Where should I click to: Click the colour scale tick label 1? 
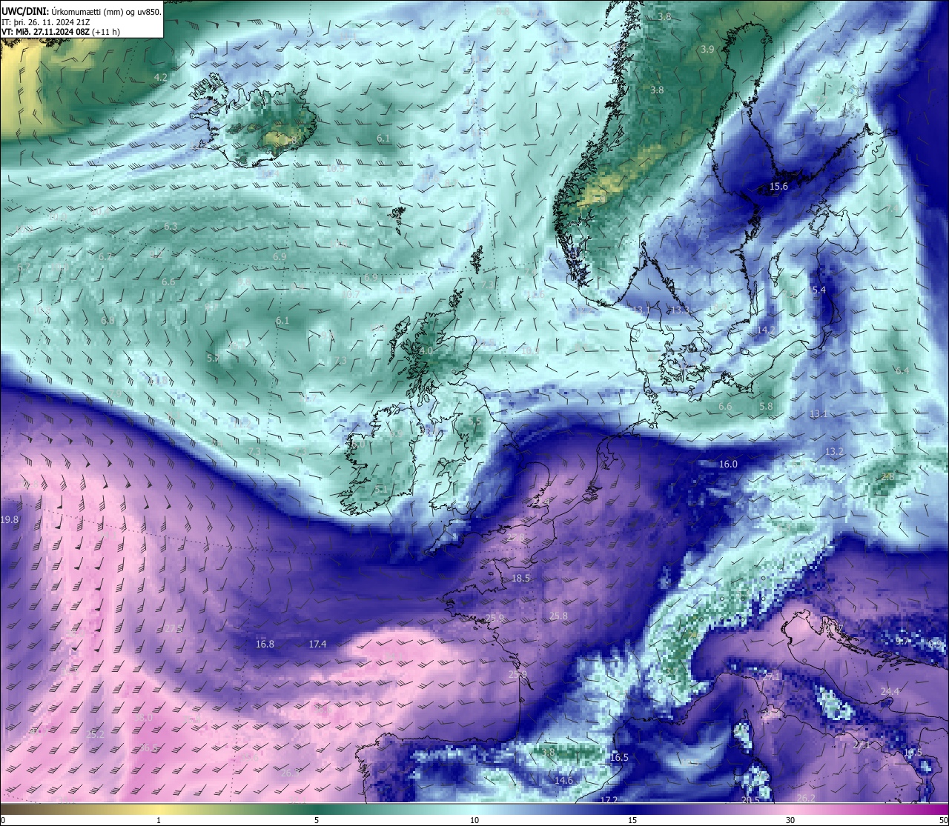click(159, 820)
